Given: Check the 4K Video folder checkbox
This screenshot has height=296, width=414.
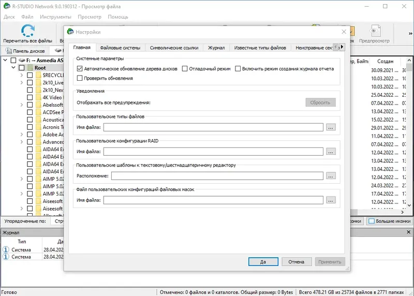Looking at the screenshot, I should coord(30,97).
